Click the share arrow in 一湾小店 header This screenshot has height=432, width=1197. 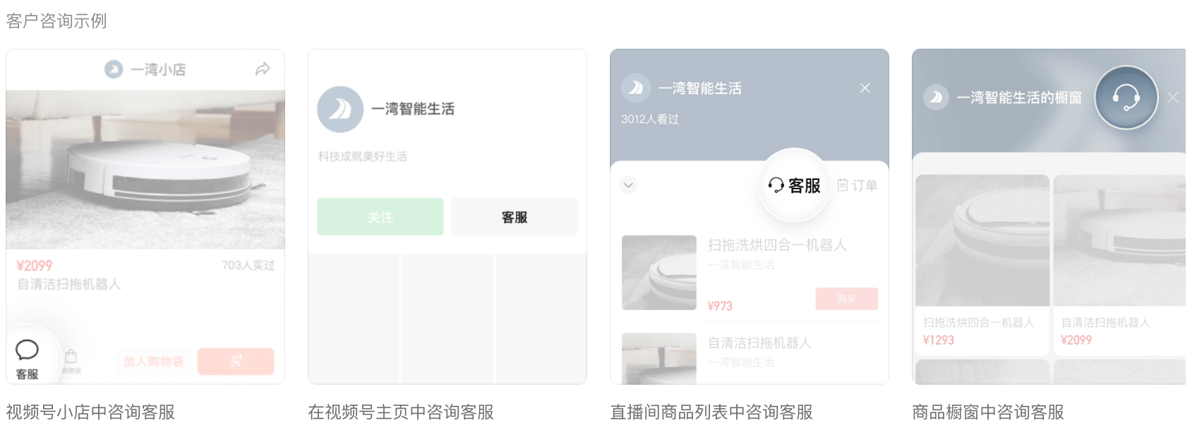[x=263, y=69]
